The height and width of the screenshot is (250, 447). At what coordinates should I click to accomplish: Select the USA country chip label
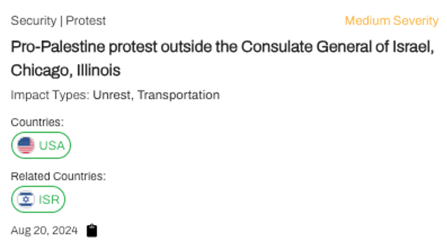click(x=52, y=146)
